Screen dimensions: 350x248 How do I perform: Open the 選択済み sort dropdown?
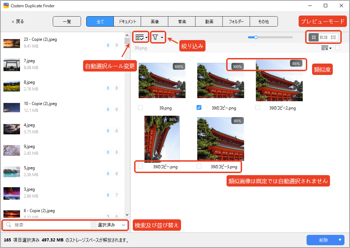[x=110, y=225]
